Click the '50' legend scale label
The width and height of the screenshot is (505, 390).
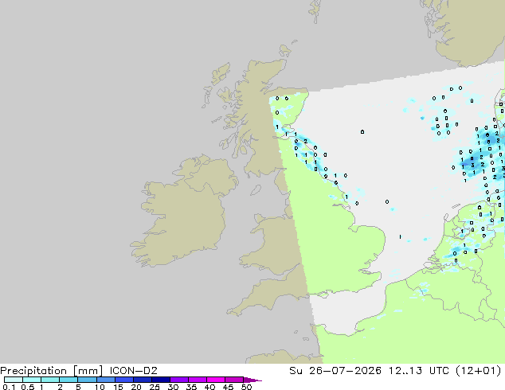coord(247,387)
